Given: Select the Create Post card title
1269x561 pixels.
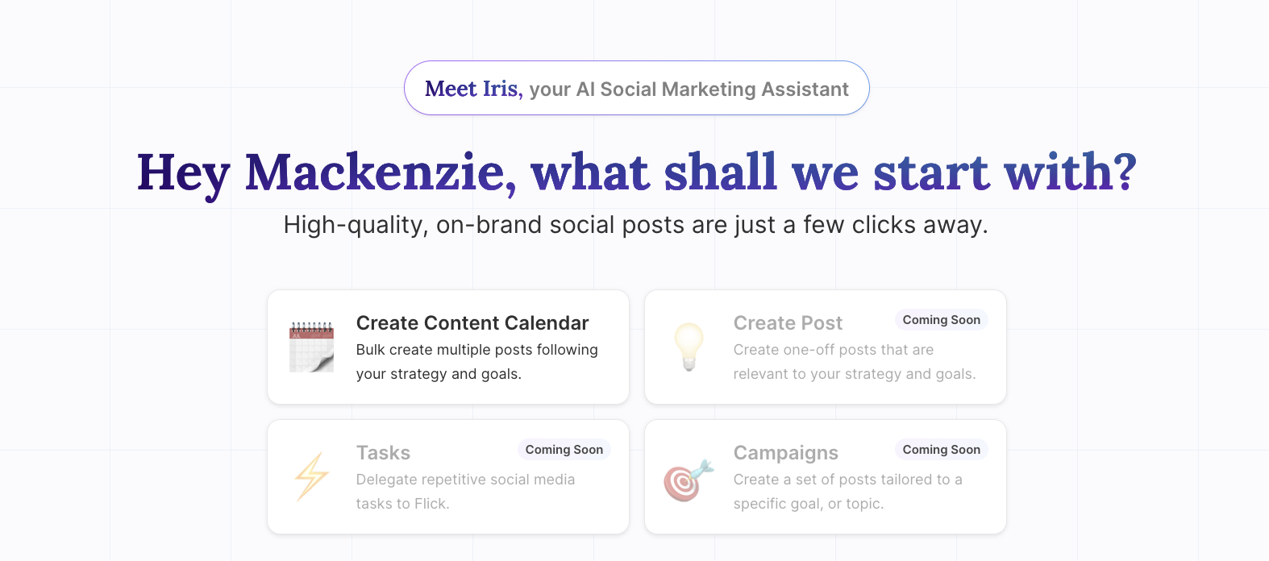Looking at the screenshot, I should click(x=788, y=323).
